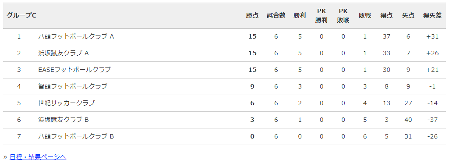Click the -37 goal difference cell
This screenshot has width=449, height=160.
coord(432,120)
